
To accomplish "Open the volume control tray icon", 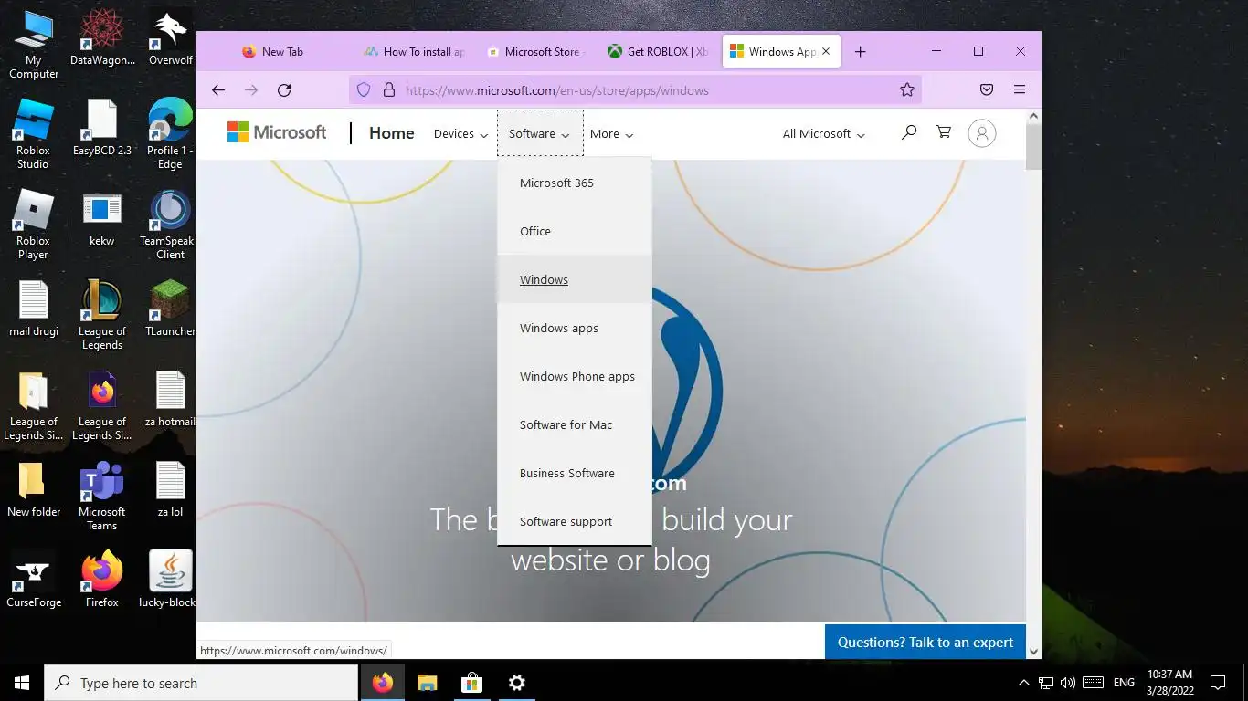I will [x=1068, y=683].
